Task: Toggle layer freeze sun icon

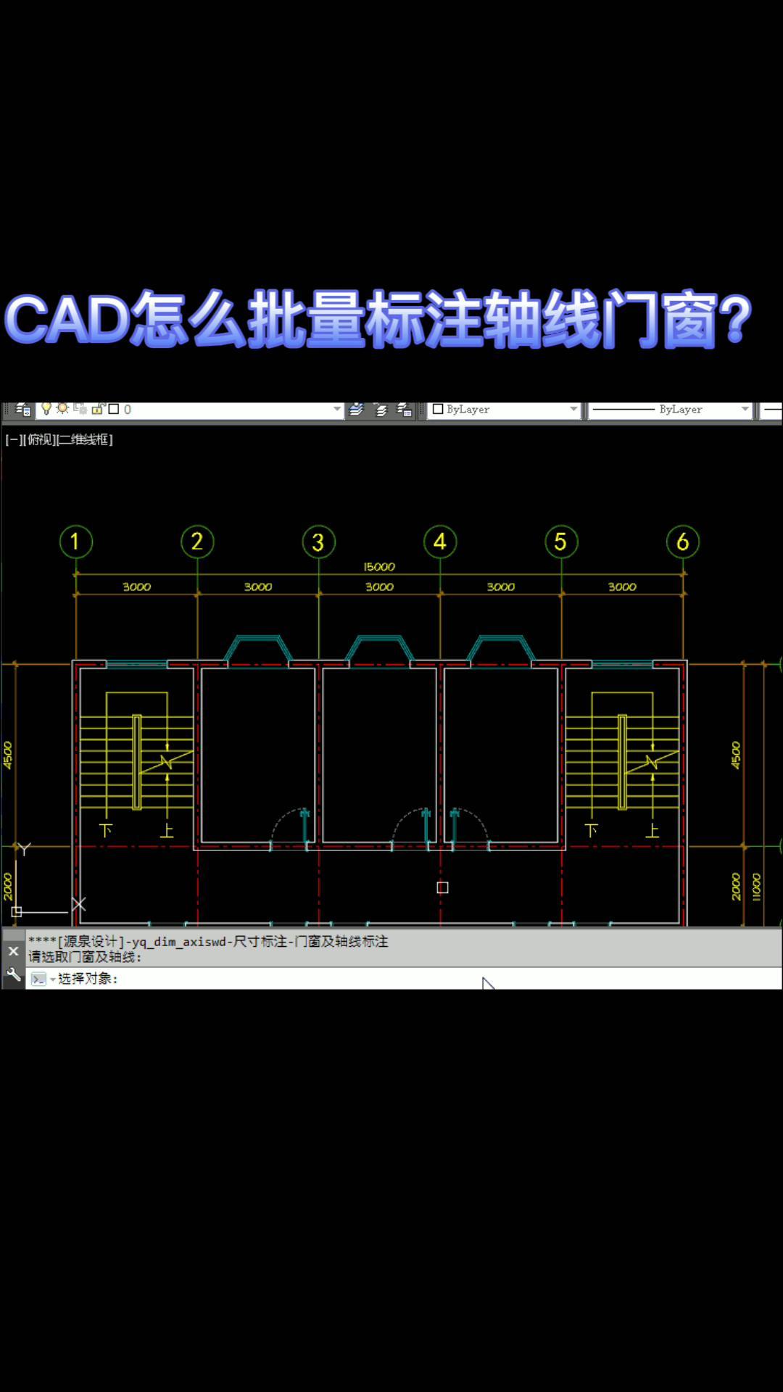Action: 62,409
